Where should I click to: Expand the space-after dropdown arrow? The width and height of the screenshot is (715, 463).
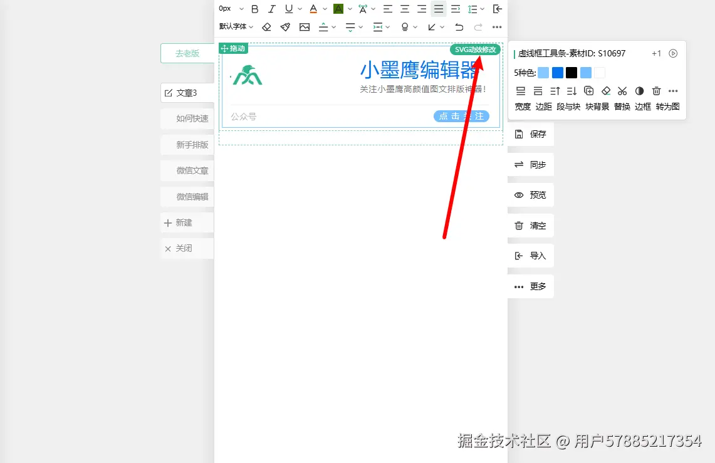(361, 27)
